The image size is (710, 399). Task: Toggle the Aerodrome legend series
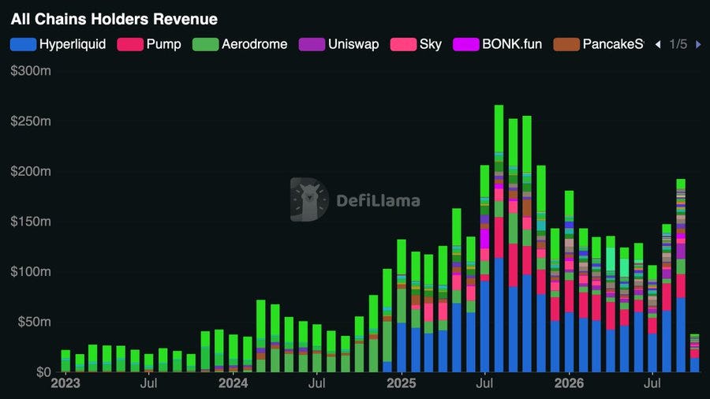click(x=240, y=44)
